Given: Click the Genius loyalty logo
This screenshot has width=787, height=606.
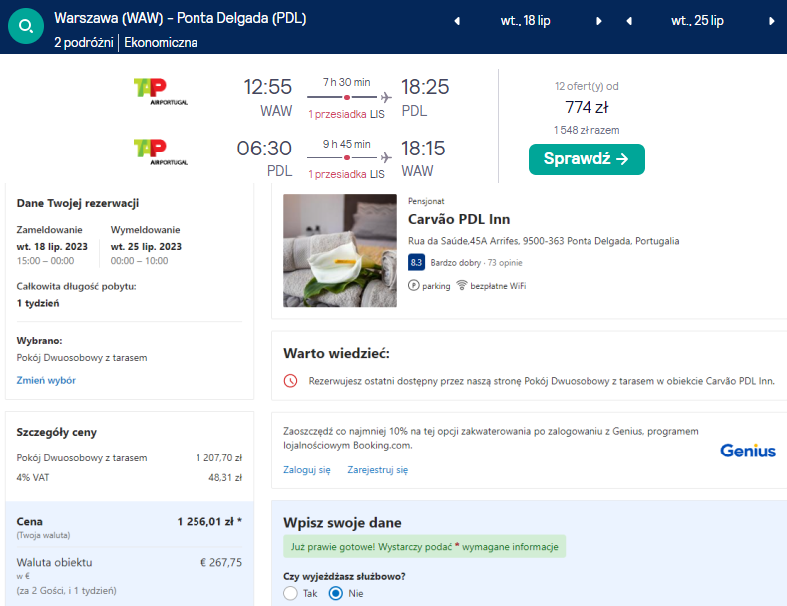Looking at the screenshot, I should tap(747, 451).
